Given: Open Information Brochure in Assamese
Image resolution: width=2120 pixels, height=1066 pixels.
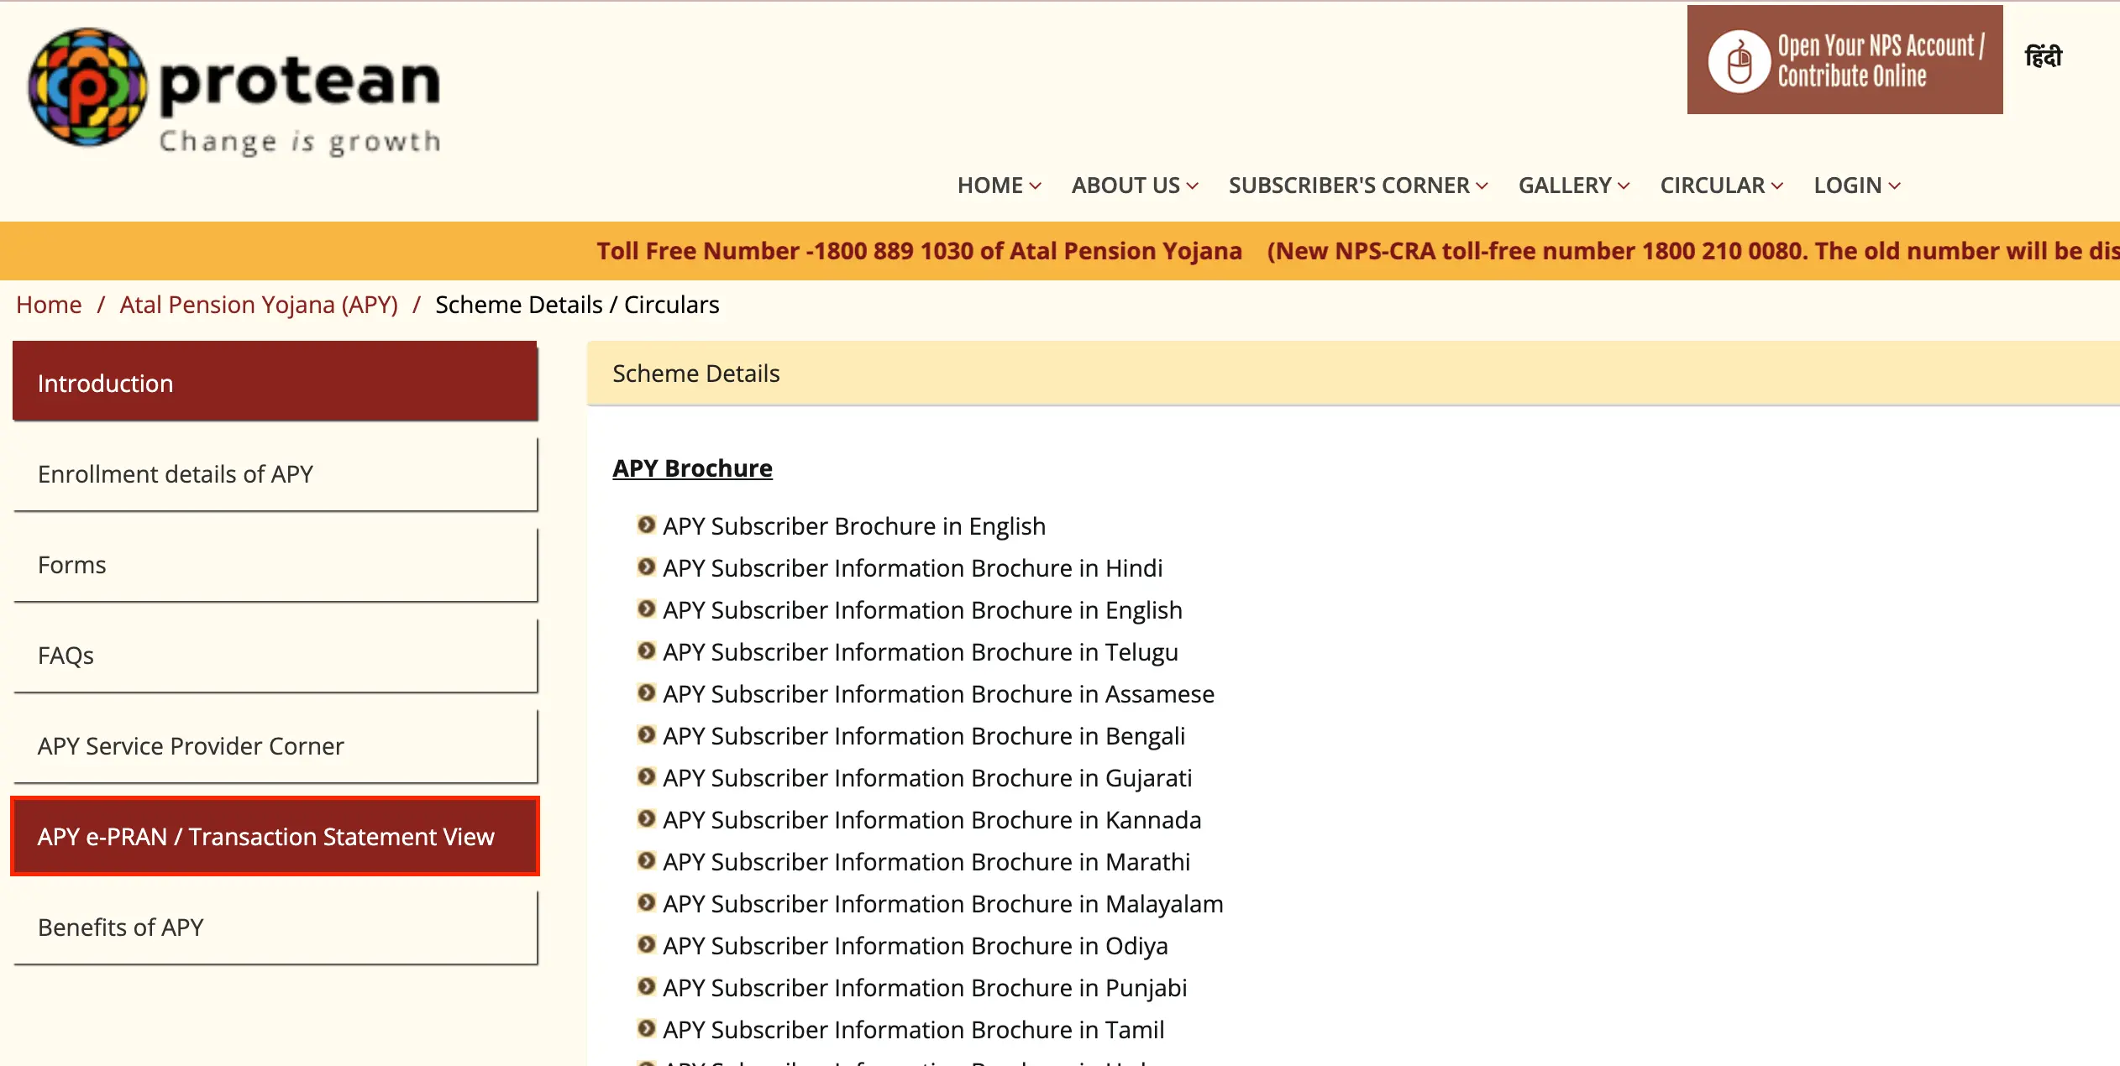Looking at the screenshot, I should coord(939,694).
